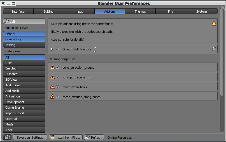
Task: Click the warning icon beside bone_selection_groups
Action: [52, 67]
